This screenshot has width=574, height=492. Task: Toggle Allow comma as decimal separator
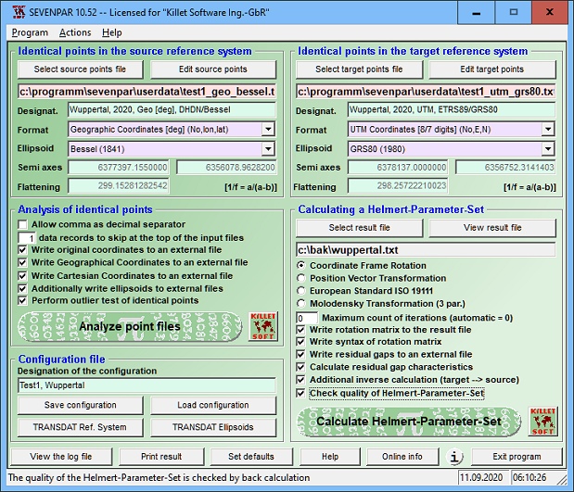pyautogui.click(x=22, y=224)
